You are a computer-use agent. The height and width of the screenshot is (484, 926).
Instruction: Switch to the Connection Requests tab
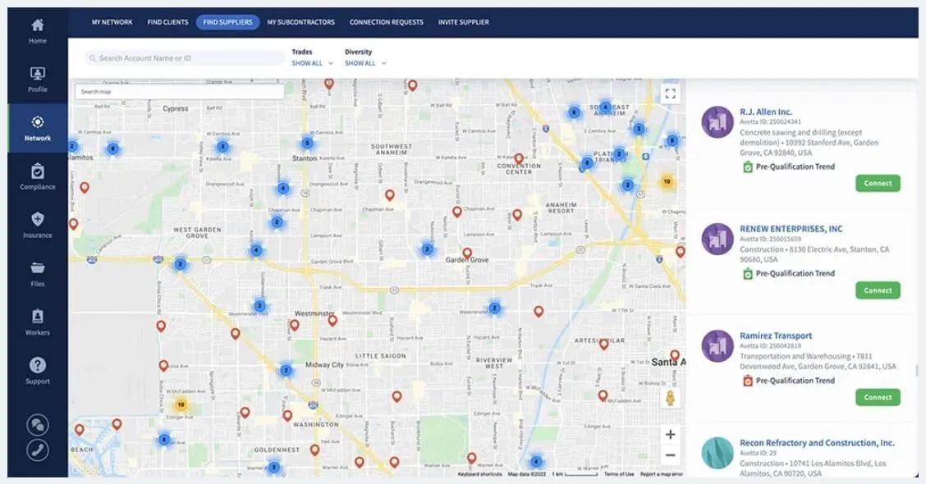[386, 22]
